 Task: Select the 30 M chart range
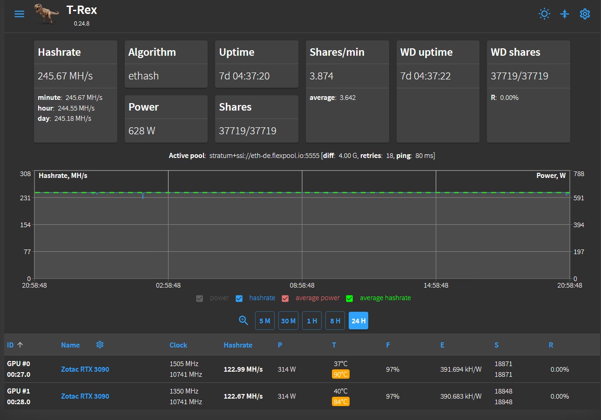click(x=288, y=321)
